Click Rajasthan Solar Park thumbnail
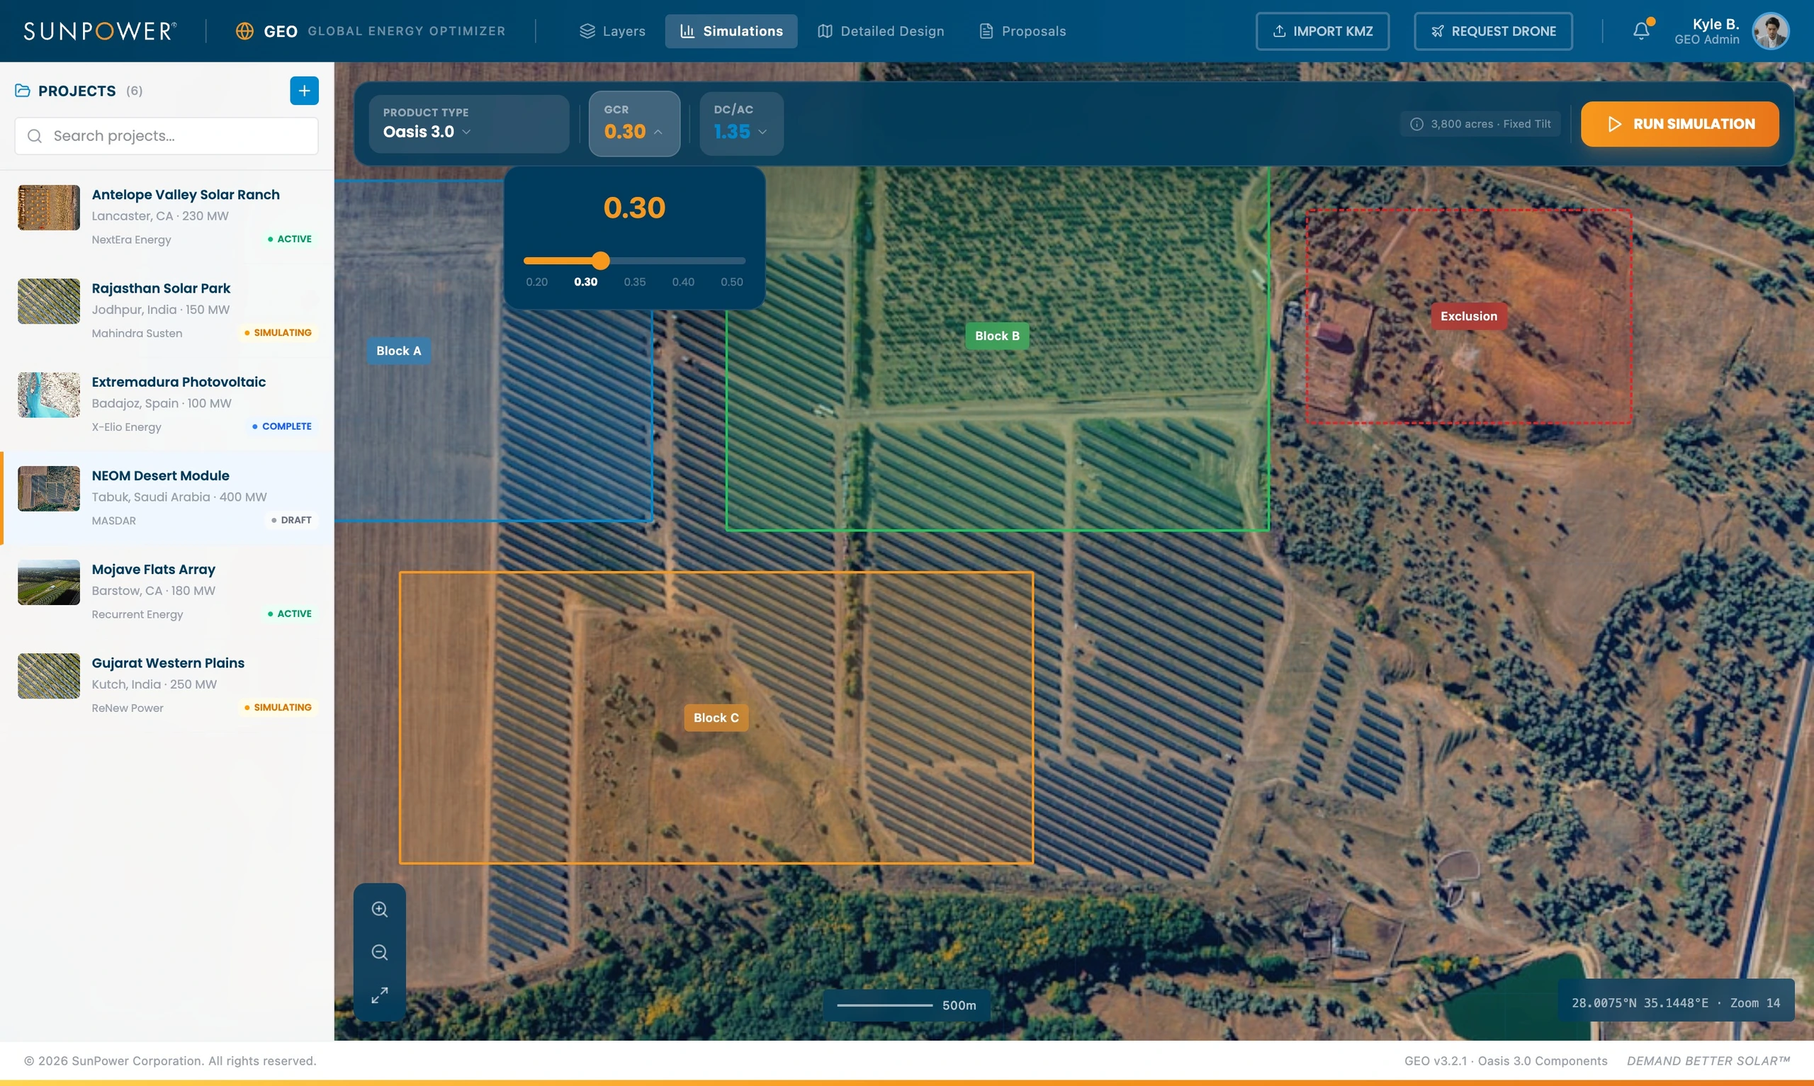This screenshot has height=1086, width=1814. (49, 302)
